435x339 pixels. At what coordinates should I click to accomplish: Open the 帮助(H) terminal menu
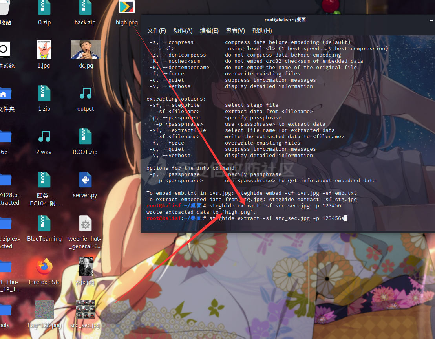coord(262,31)
